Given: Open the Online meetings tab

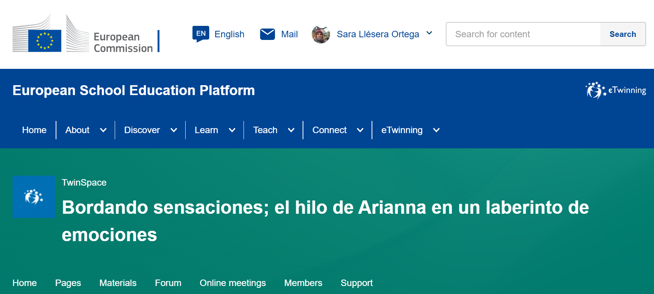Looking at the screenshot, I should point(232,283).
